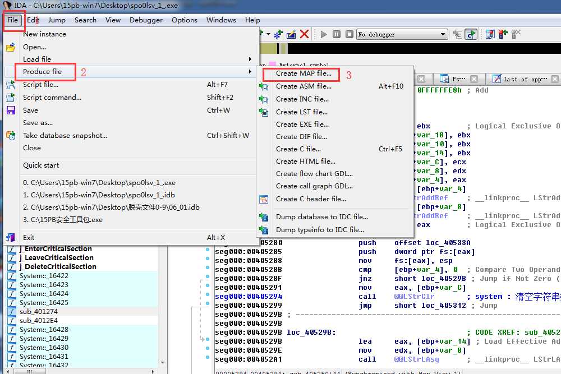The height and width of the screenshot is (374, 561).
Task: Open the 'No debugger' selection dropdown
Action: [x=402, y=34]
